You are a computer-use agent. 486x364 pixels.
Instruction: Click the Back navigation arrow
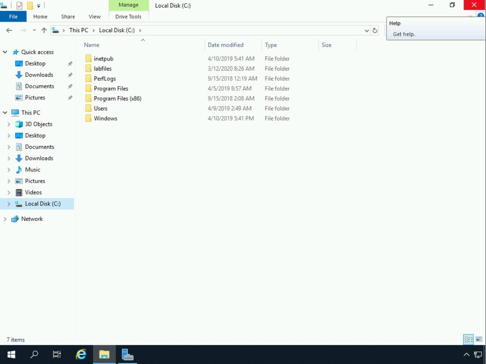(x=9, y=30)
